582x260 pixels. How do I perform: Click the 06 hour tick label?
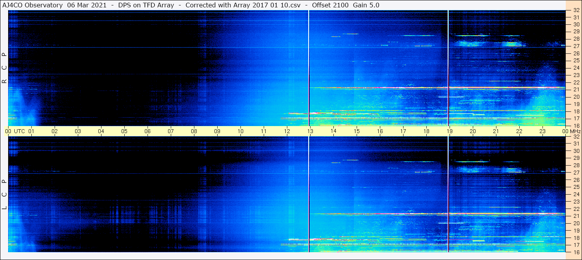148,131
